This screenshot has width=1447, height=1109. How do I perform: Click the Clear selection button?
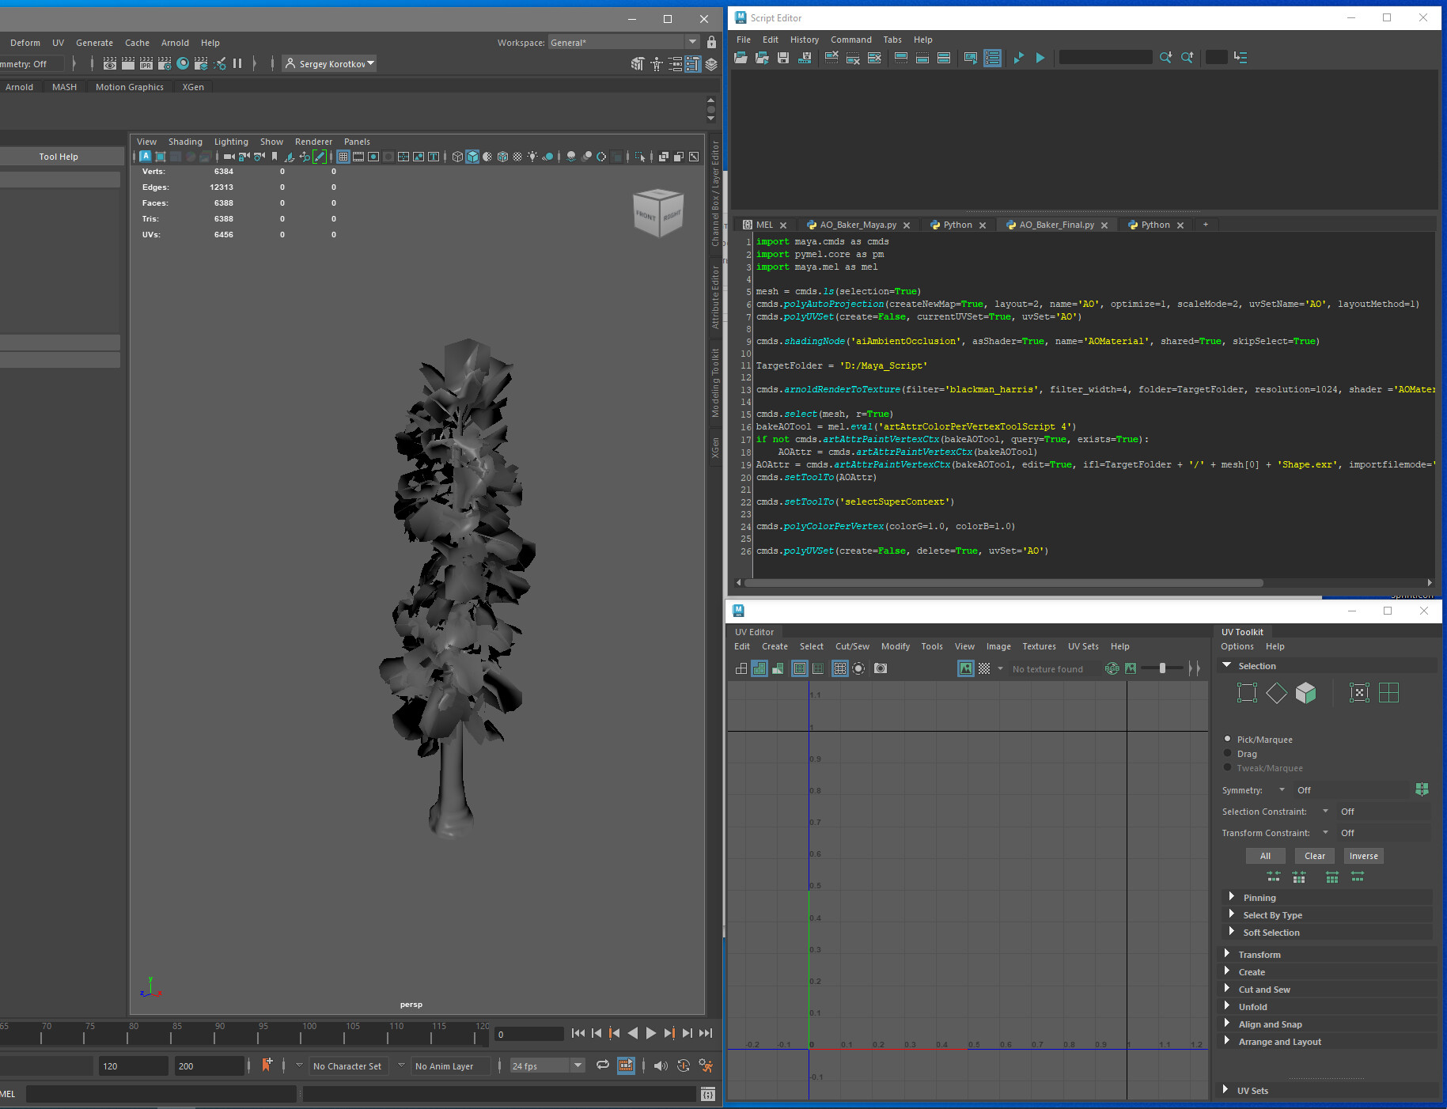point(1313,856)
